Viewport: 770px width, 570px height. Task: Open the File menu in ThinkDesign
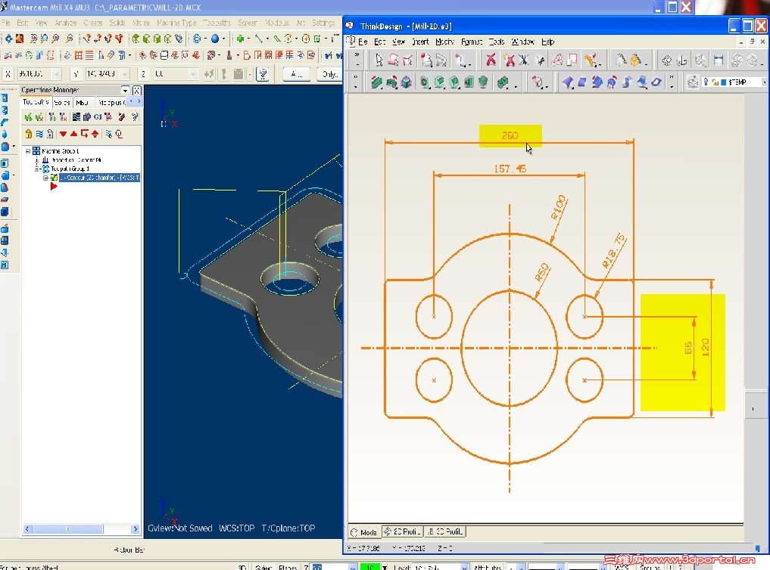click(x=363, y=42)
